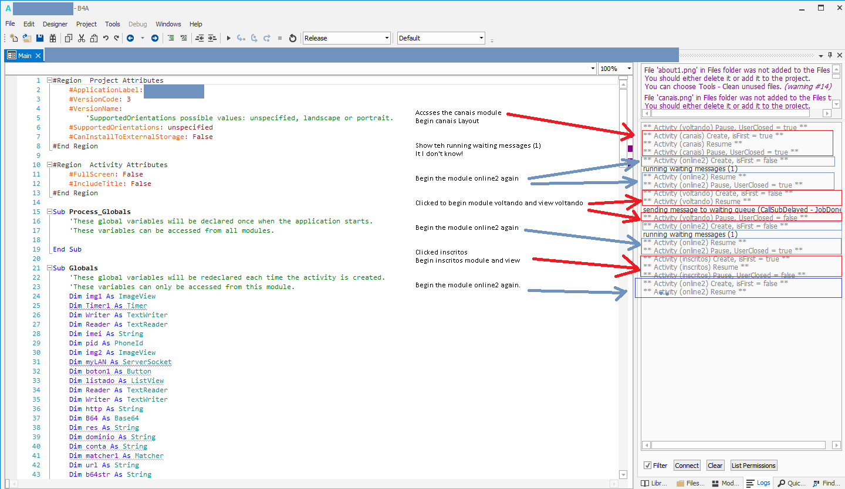
Task: Open the Help menu
Action: 196,24
